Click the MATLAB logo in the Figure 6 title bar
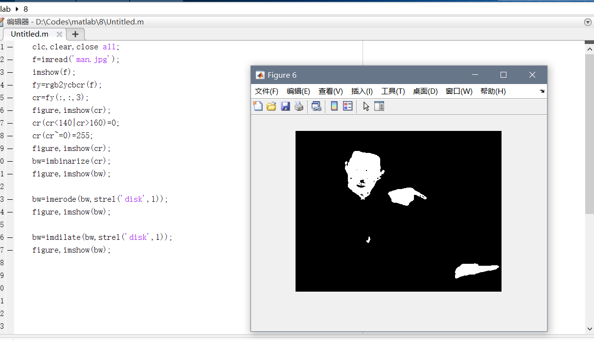The width and height of the screenshot is (594, 340). tap(260, 75)
